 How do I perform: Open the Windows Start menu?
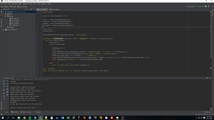pos(3,118)
